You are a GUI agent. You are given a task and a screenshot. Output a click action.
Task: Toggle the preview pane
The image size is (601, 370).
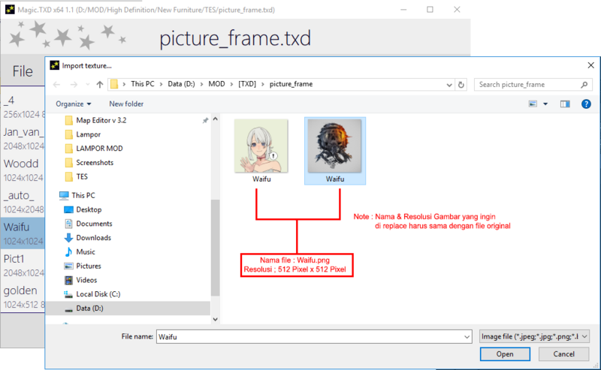click(x=565, y=104)
